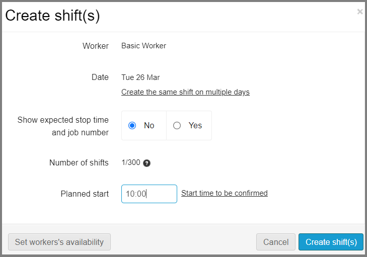
Task: Click the 'No' option label text
Action: tap(149, 126)
